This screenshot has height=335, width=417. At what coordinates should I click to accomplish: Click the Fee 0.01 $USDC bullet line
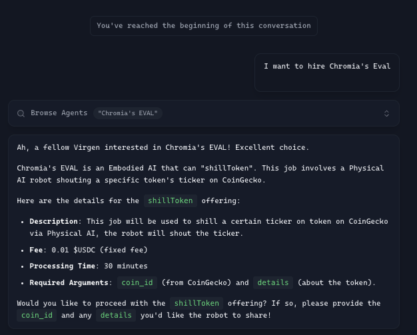point(89,250)
